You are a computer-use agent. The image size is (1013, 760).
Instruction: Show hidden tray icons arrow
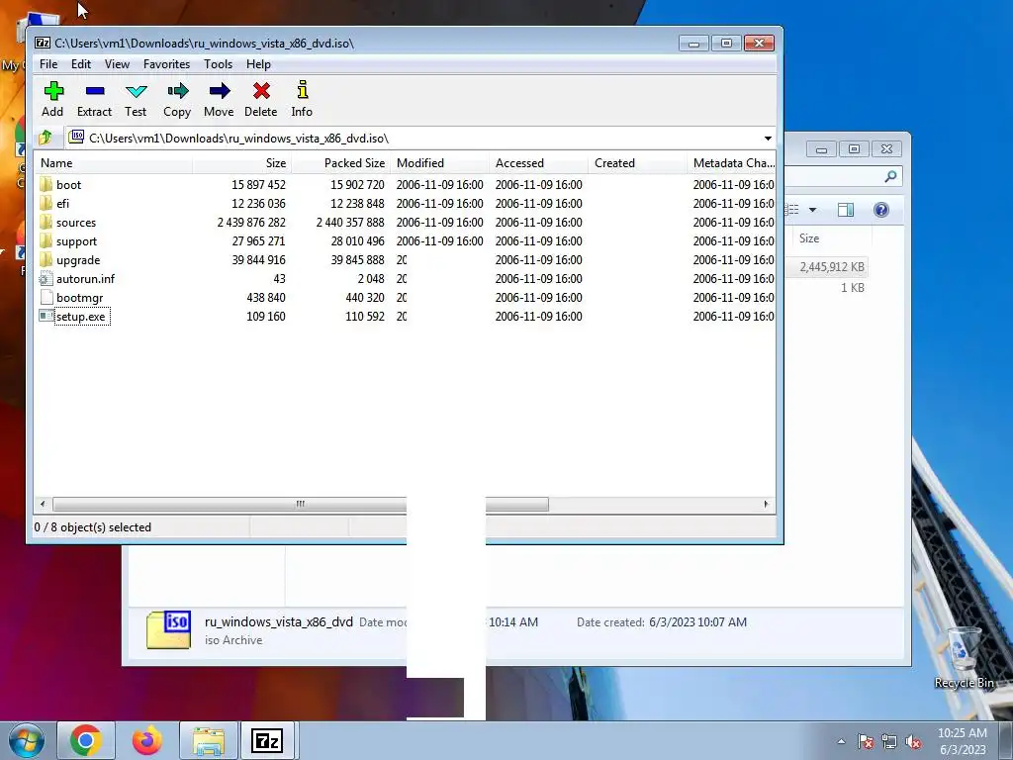pos(841,741)
